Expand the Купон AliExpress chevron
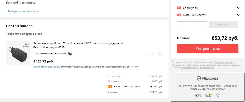The image size is (245, 102). (x=238, y=15)
